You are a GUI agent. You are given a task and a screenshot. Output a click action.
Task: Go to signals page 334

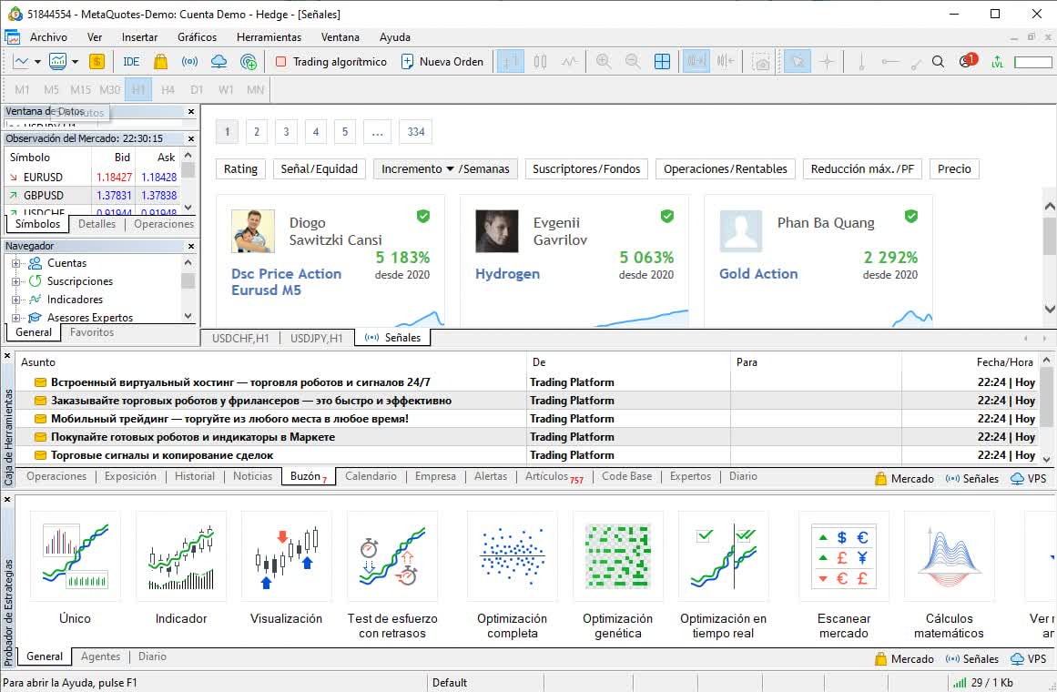point(416,131)
